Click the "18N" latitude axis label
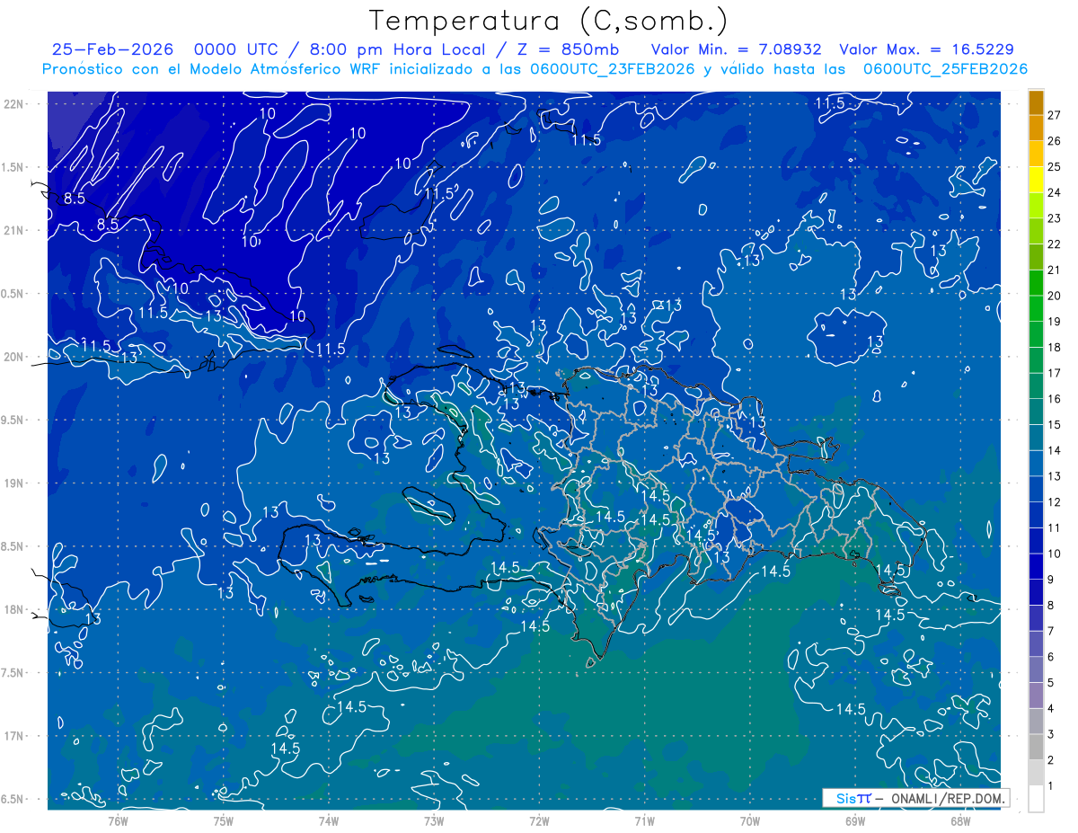 click(x=13, y=610)
